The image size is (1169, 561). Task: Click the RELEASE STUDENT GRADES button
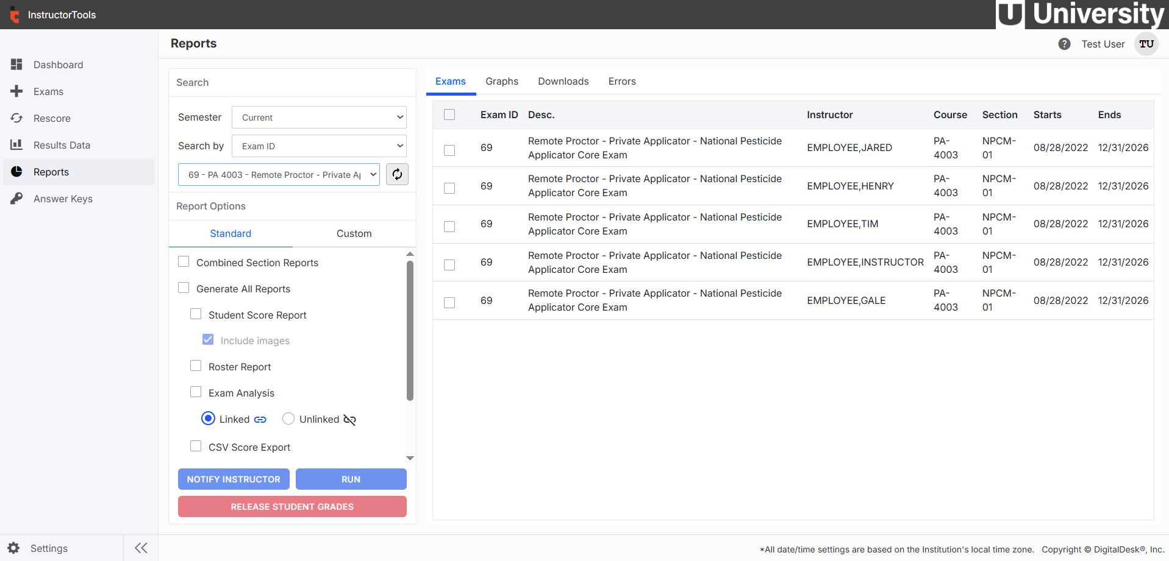pos(292,506)
